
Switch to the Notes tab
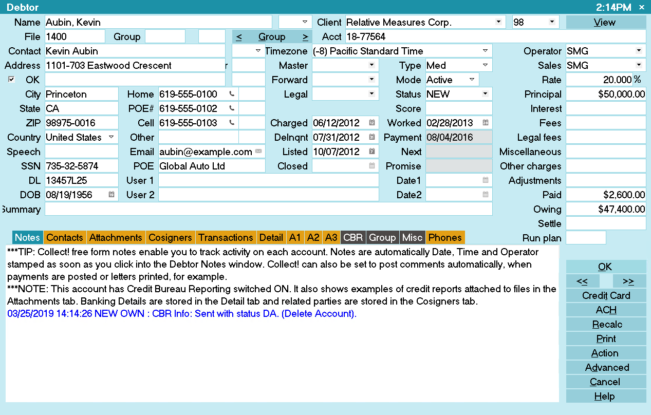coord(28,237)
